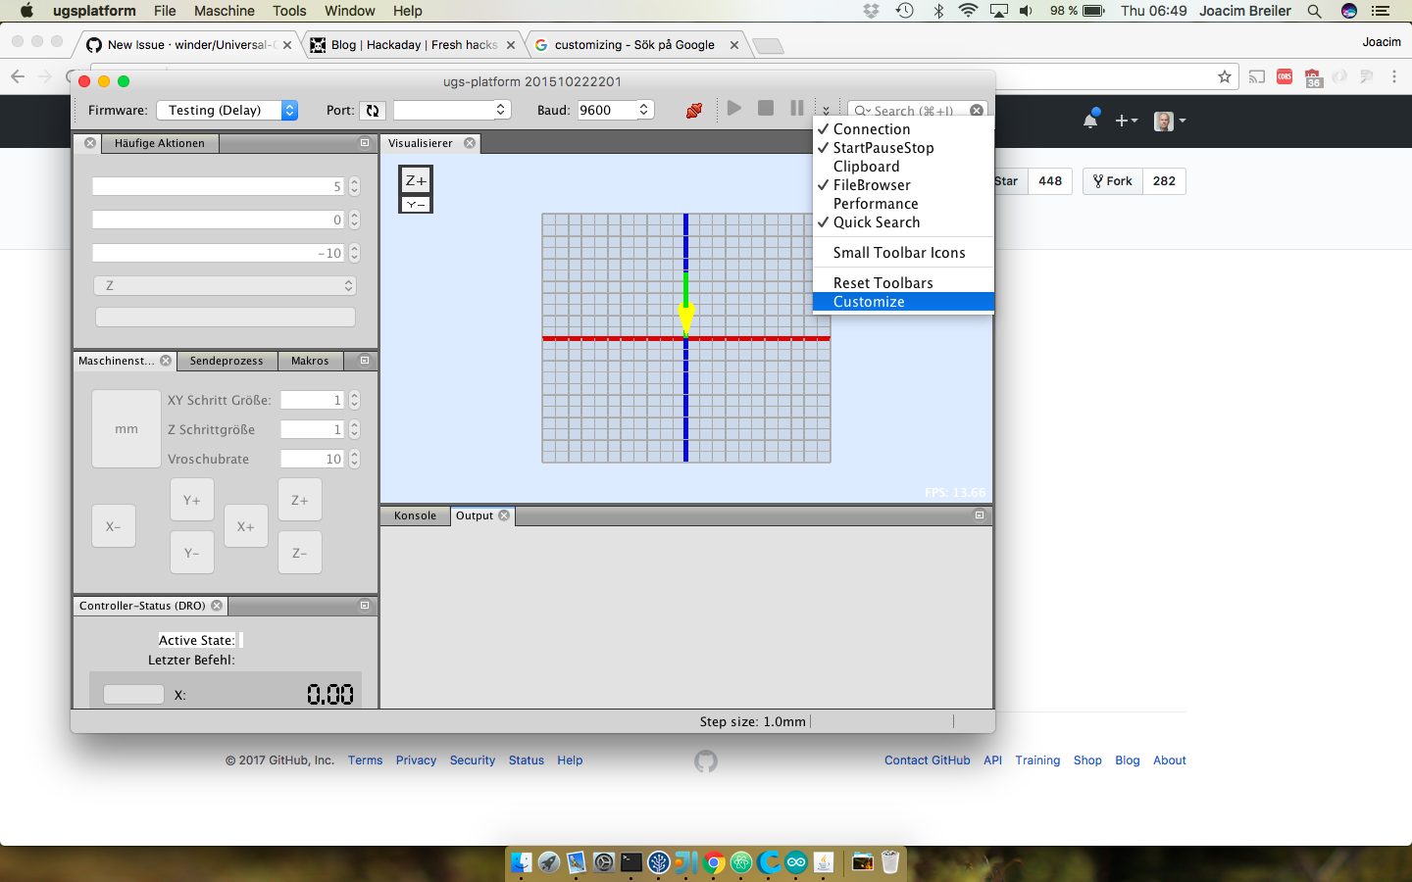Open Spotlight search in menu bar
Image resolution: width=1412 pixels, height=882 pixels.
1314,11
